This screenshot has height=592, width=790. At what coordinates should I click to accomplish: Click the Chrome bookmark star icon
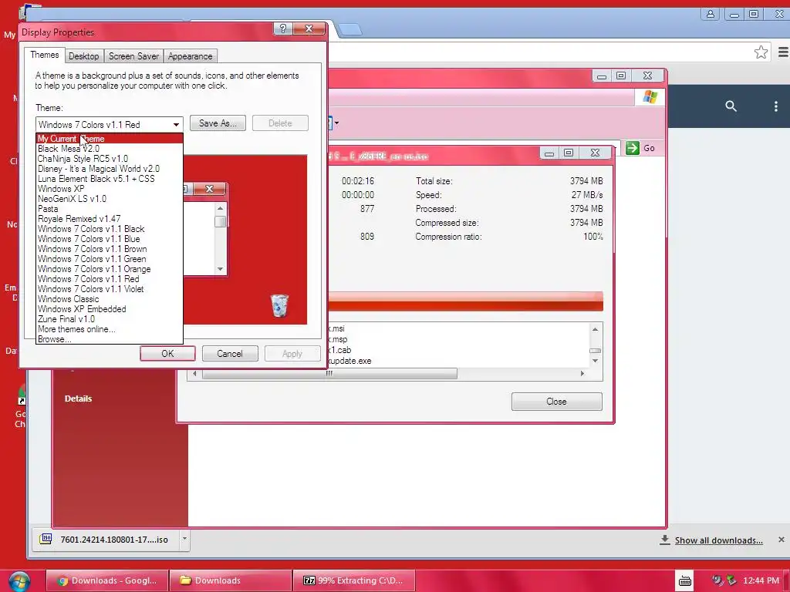(761, 52)
